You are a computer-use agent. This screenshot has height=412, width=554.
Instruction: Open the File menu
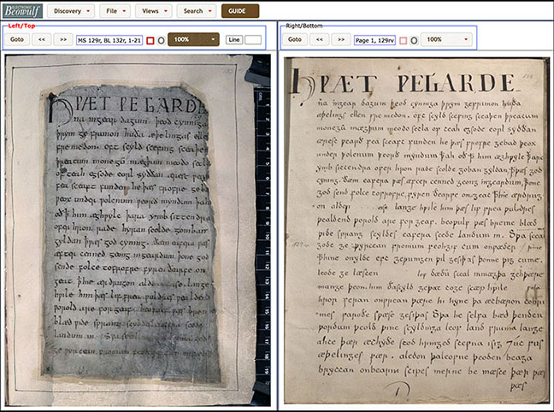(115, 11)
